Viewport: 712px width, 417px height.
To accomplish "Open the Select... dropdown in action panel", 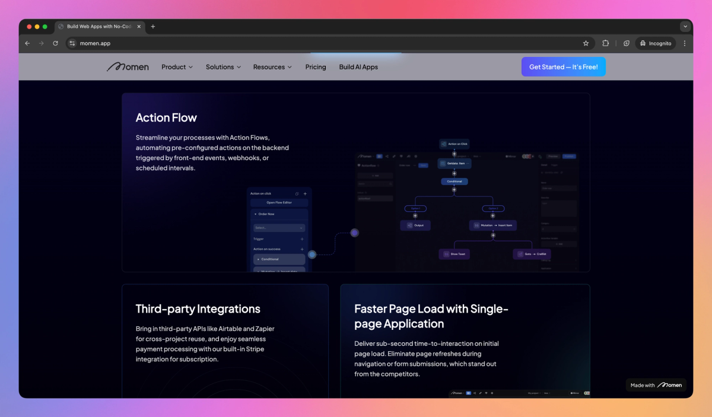I will (279, 228).
